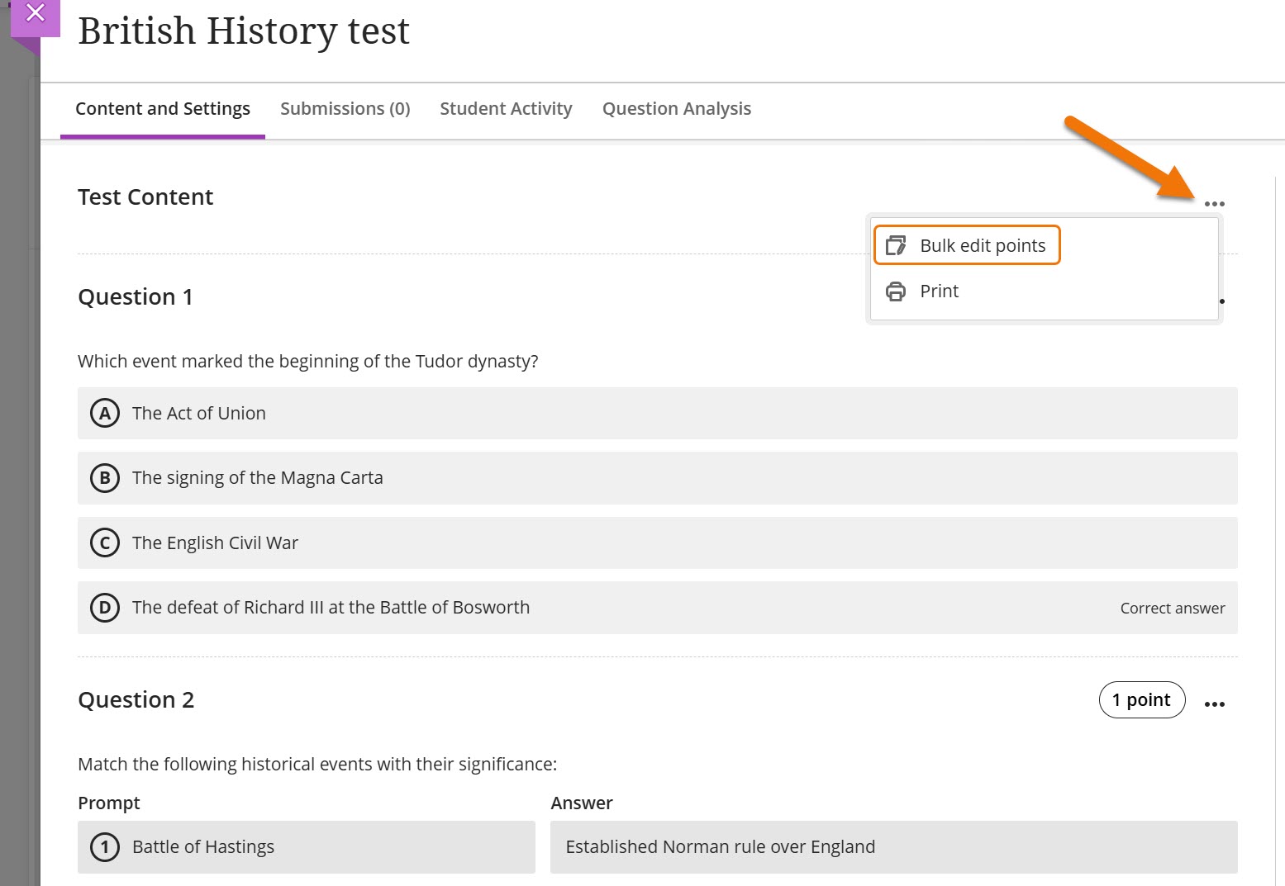Image resolution: width=1285 pixels, height=886 pixels.
Task: Click the Correct answer label on option D
Action: [x=1172, y=609]
